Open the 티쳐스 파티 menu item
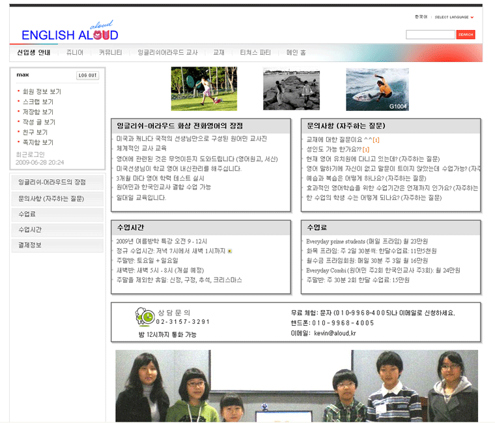495x423 pixels. click(255, 52)
